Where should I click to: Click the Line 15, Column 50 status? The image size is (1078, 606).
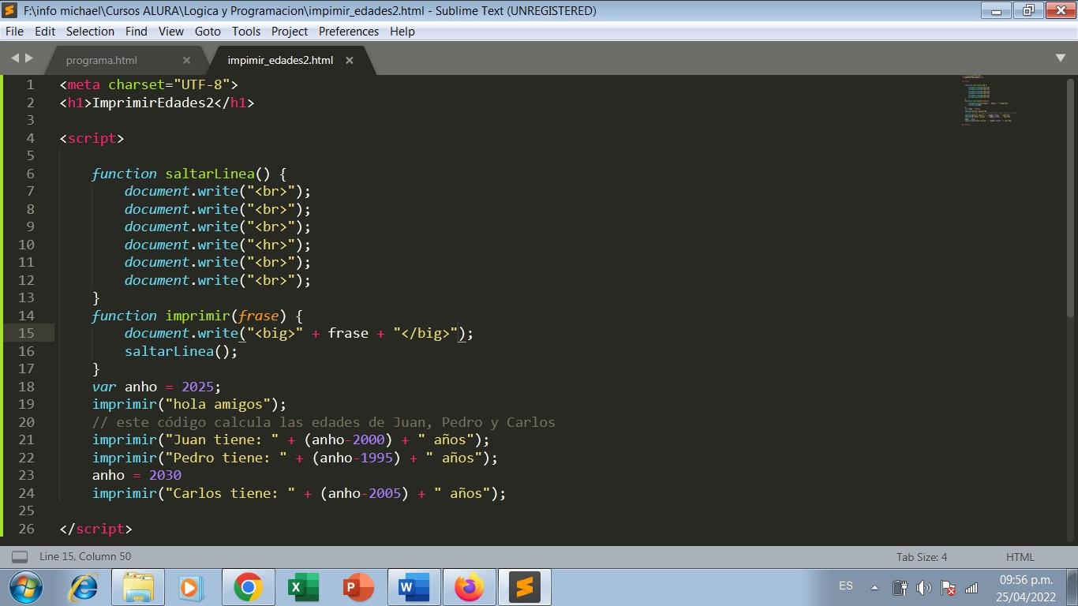point(85,557)
